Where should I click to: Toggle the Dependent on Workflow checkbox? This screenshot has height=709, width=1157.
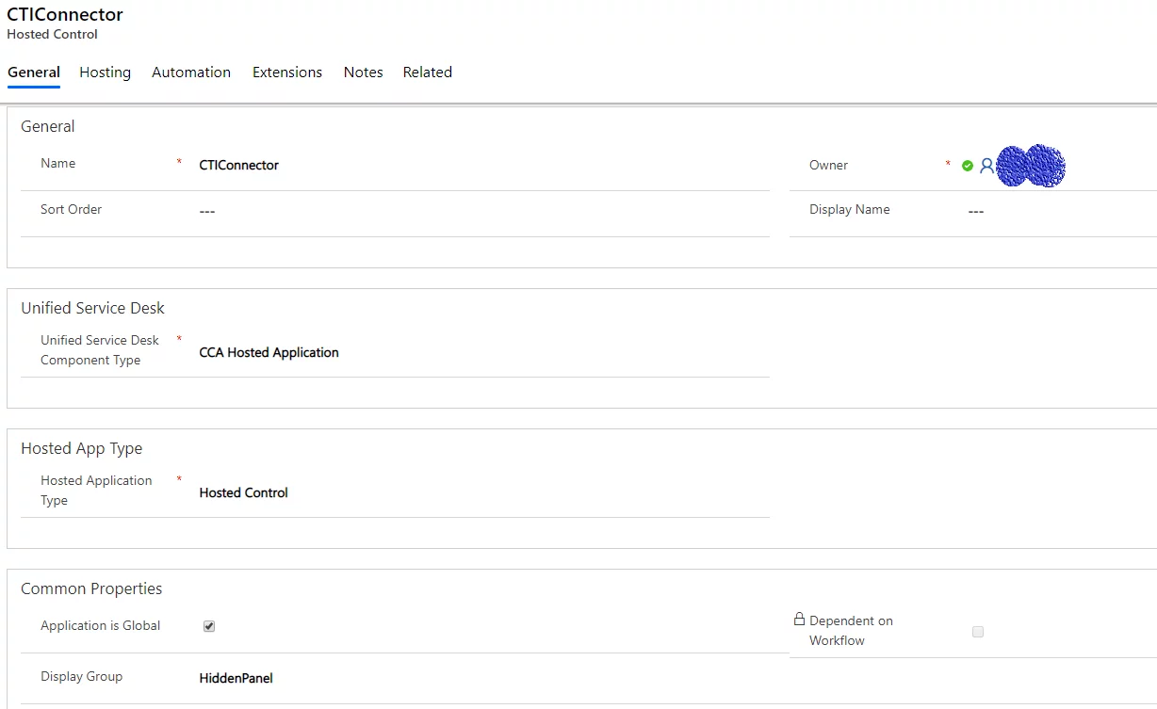point(978,632)
